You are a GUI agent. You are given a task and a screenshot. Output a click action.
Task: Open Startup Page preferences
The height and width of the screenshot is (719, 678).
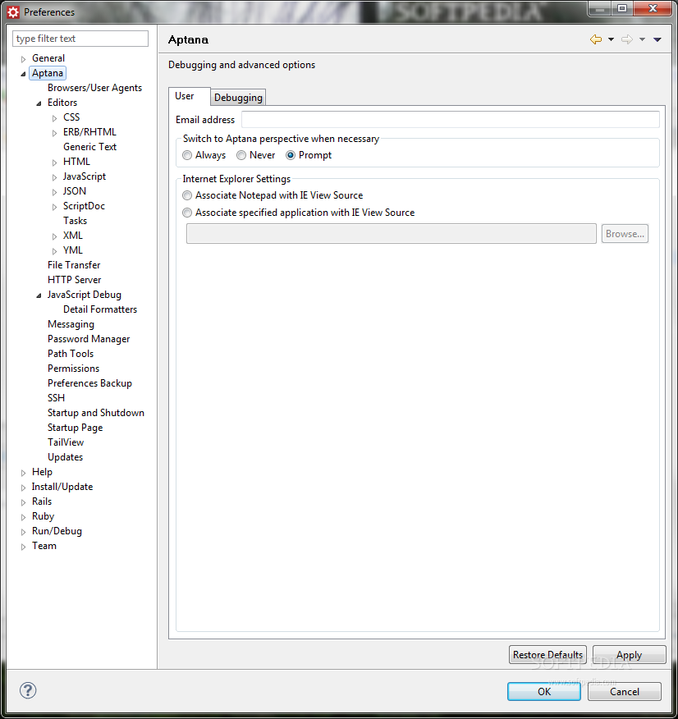[x=75, y=428]
